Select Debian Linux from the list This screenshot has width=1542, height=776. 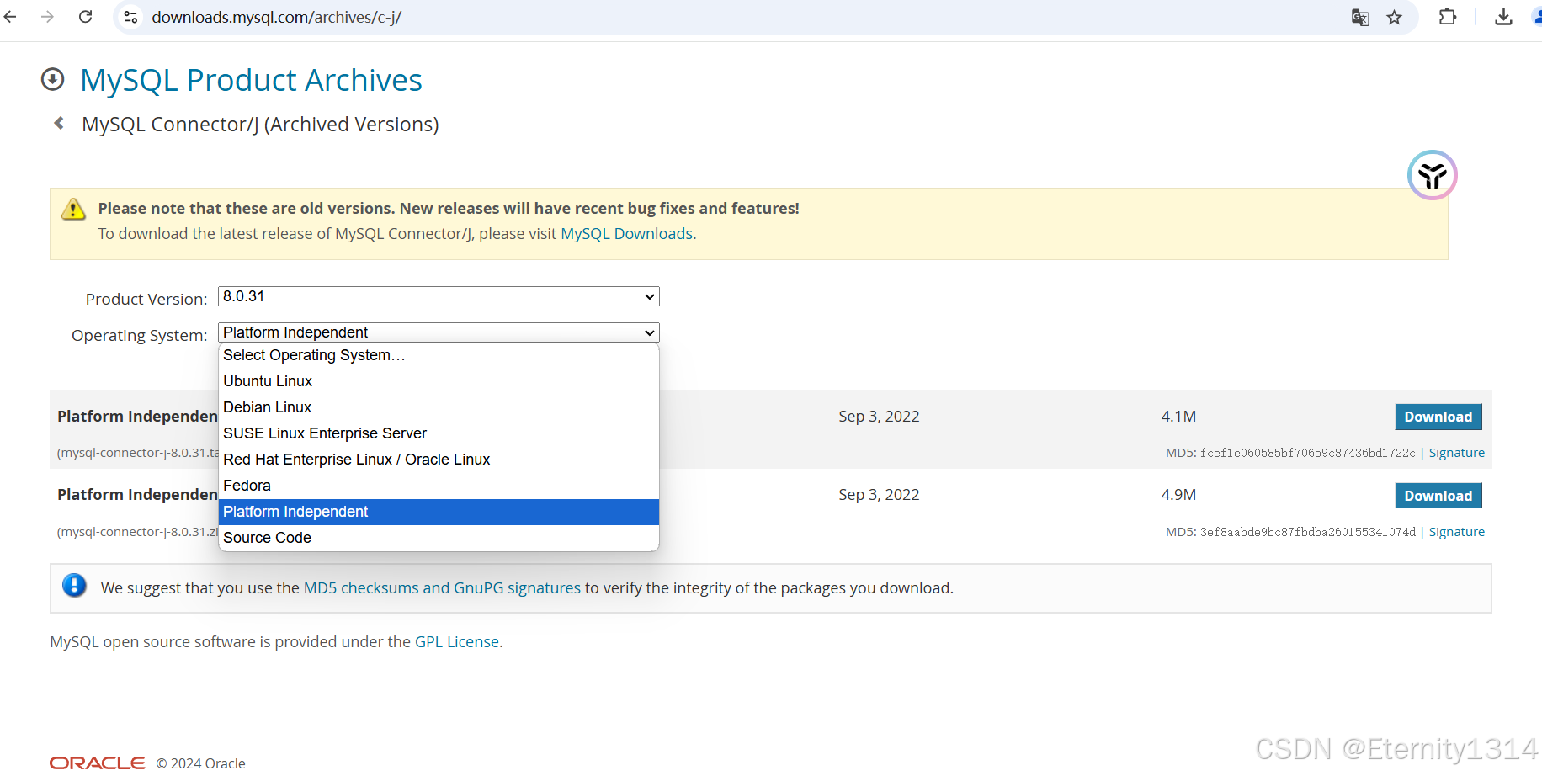[x=439, y=407]
